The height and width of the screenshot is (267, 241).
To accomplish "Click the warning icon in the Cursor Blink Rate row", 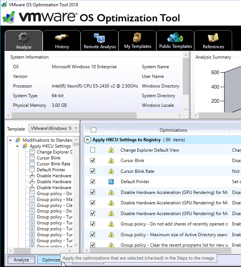I will tap(111, 171).
